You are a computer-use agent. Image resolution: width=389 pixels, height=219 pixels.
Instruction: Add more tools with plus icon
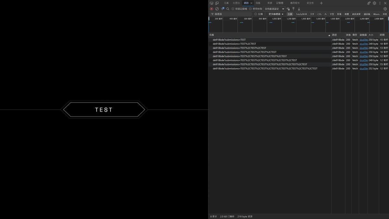point(321,3)
